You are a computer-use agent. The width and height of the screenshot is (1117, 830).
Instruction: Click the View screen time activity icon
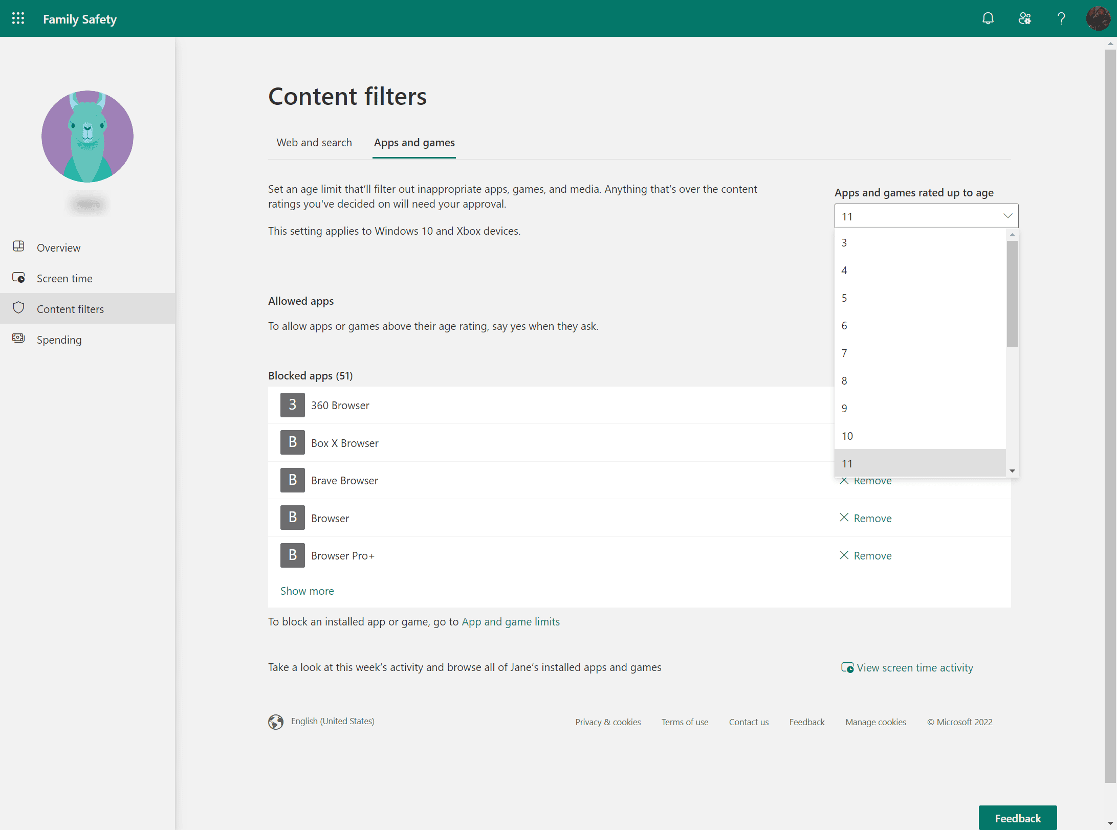point(847,667)
